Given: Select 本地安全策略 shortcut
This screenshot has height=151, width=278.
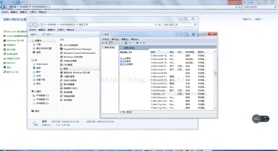Looking at the screenshot, I should point(68,61).
